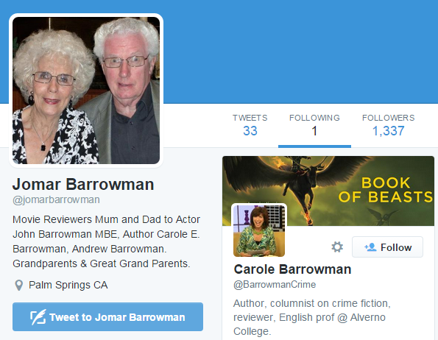
Task: Open Carole Barrowman's name link
Action: click(x=292, y=269)
